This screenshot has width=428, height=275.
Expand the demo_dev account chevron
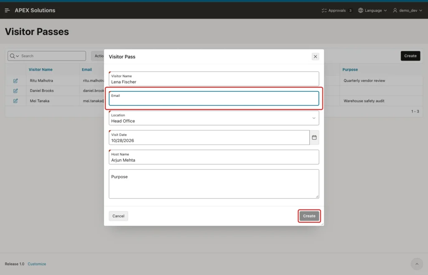pos(420,10)
